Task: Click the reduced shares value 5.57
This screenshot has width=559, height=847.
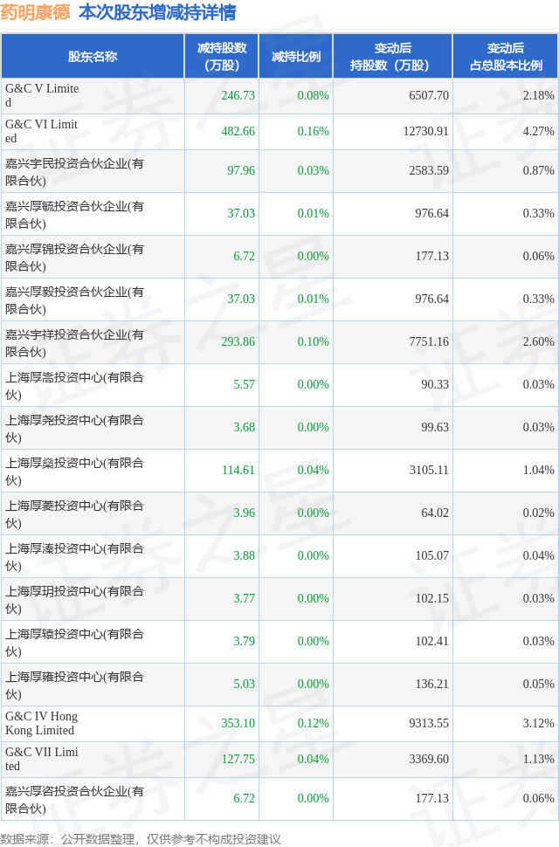Action: [244, 384]
